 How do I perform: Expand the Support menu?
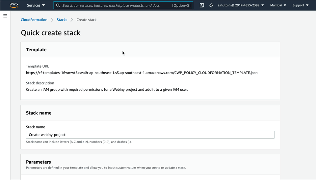[x=301, y=5]
